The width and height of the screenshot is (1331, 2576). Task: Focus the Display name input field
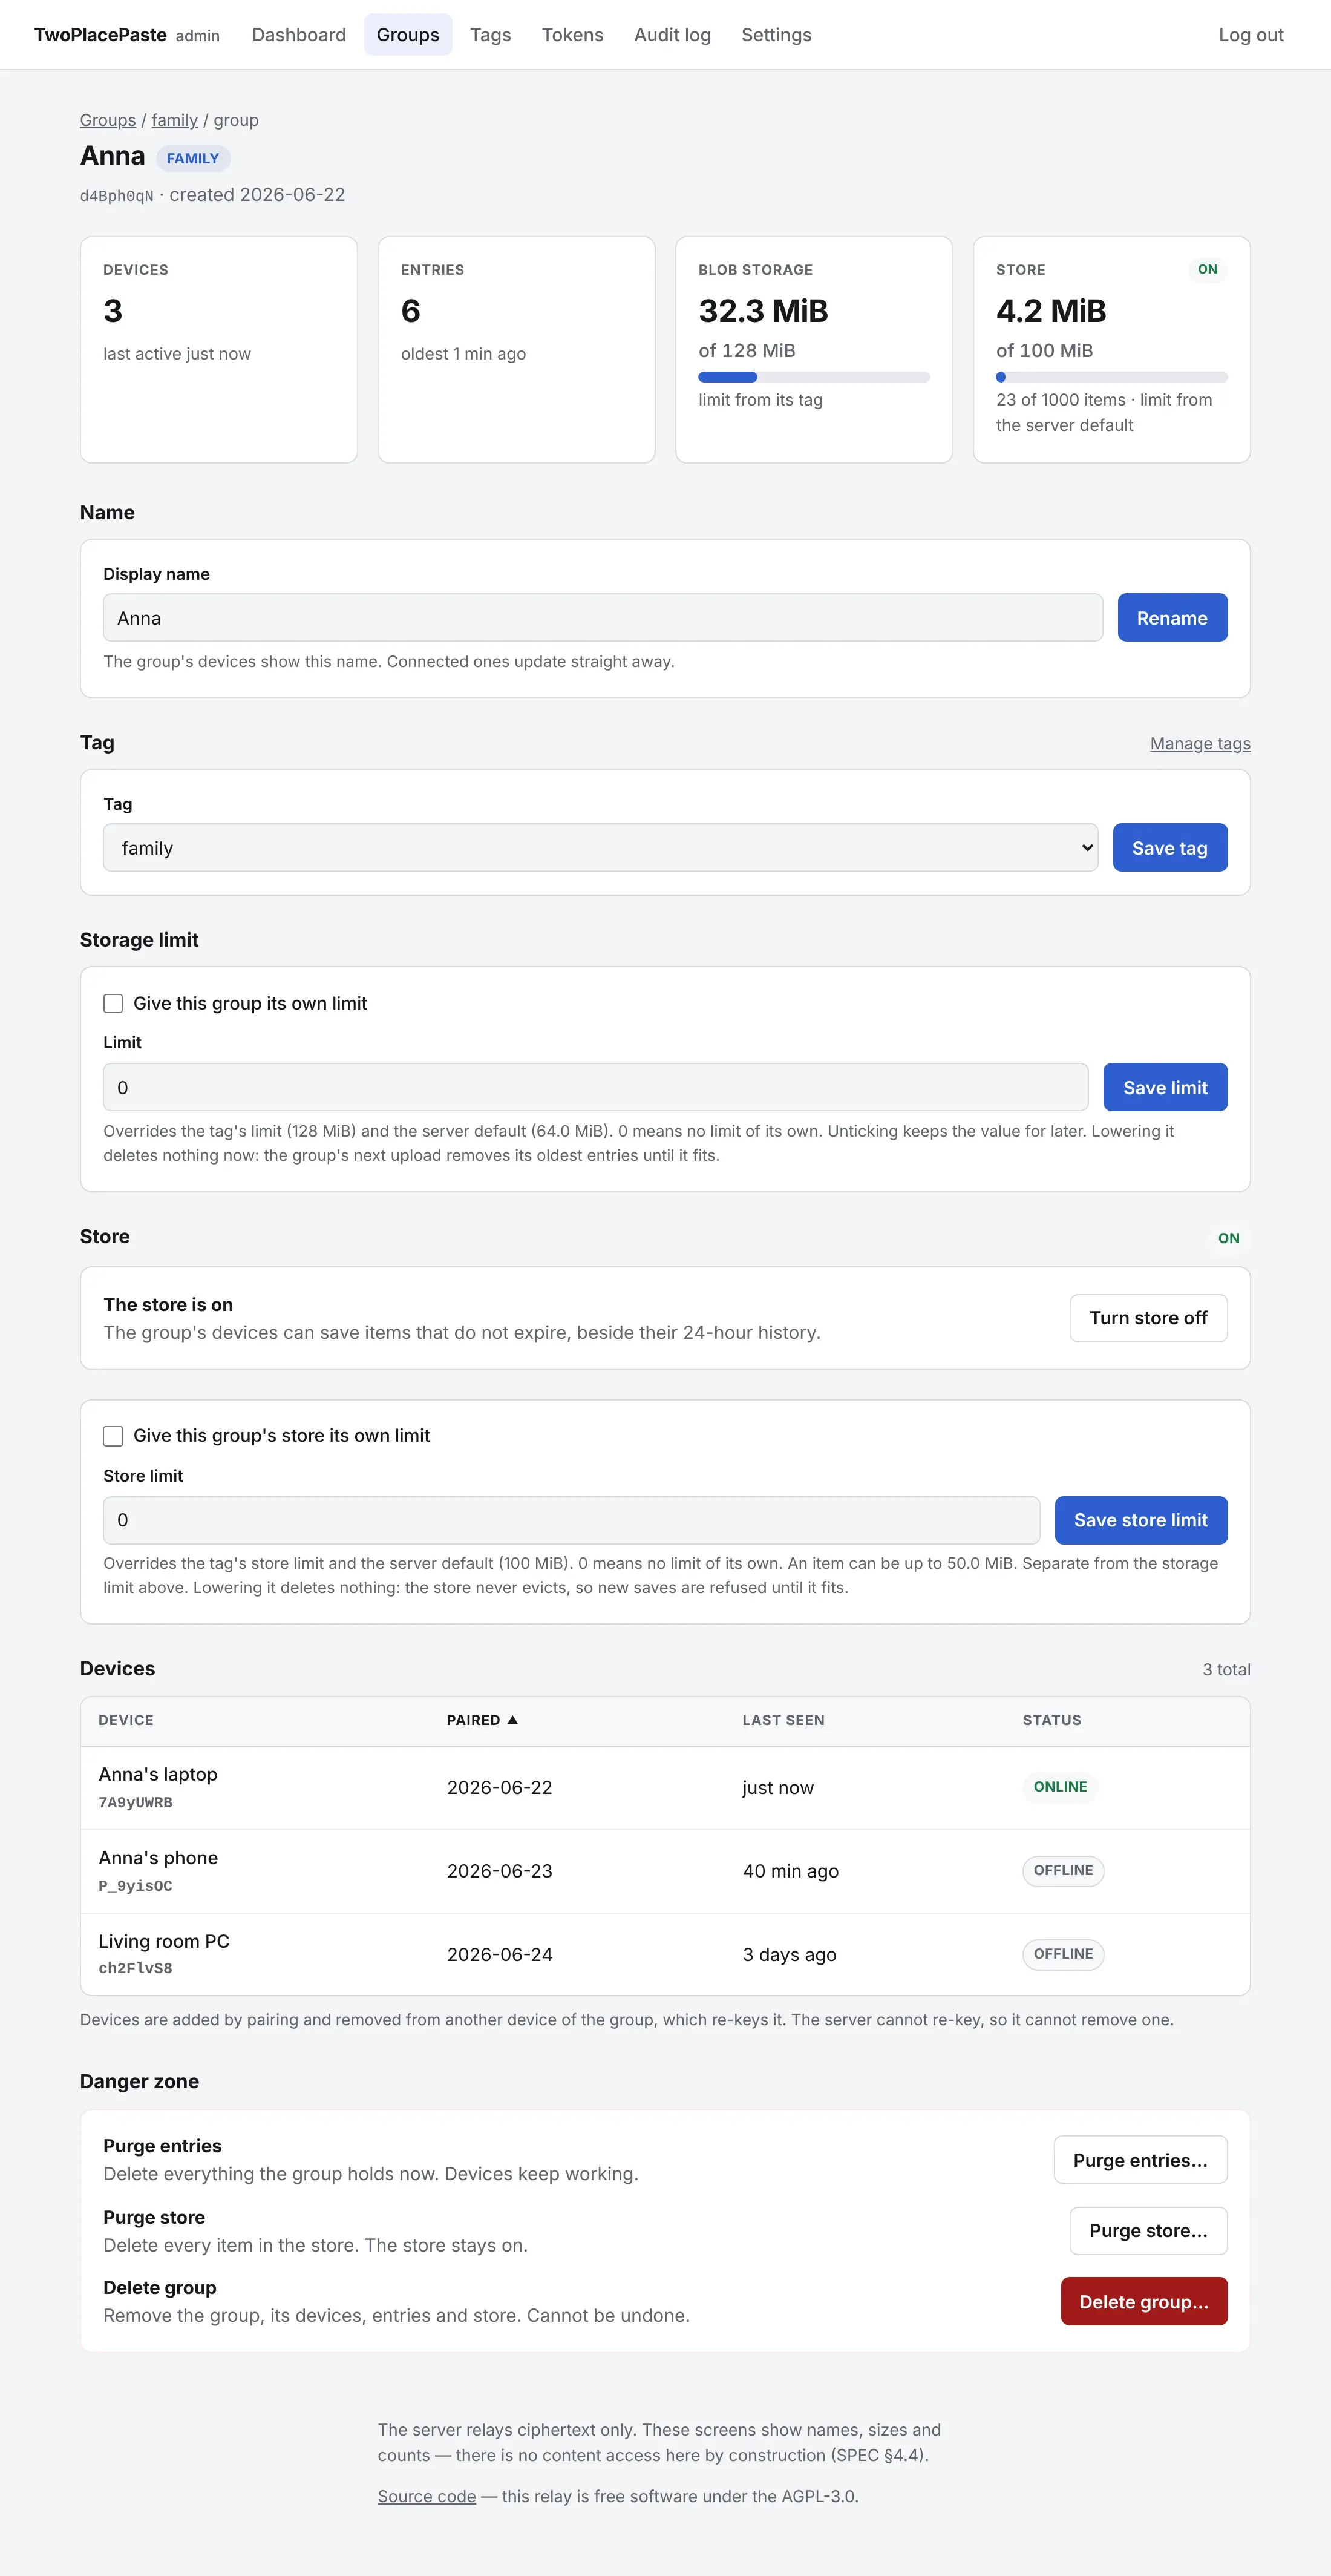[603, 618]
